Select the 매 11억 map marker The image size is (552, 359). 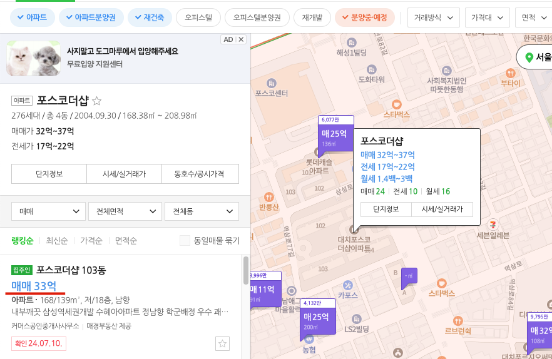tap(266, 290)
